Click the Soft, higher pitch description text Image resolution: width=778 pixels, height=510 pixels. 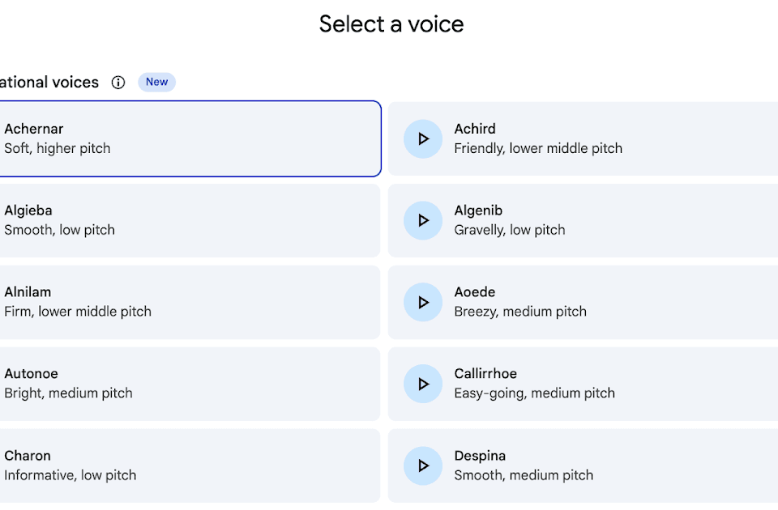point(58,148)
